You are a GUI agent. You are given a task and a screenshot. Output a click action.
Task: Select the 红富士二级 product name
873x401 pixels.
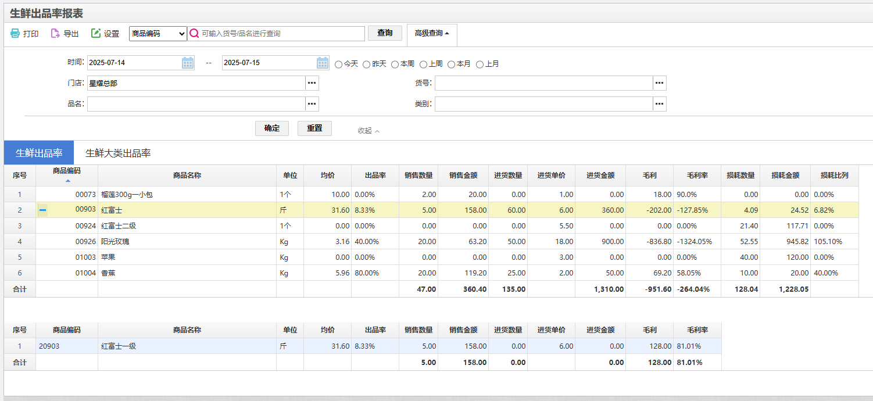[119, 226]
